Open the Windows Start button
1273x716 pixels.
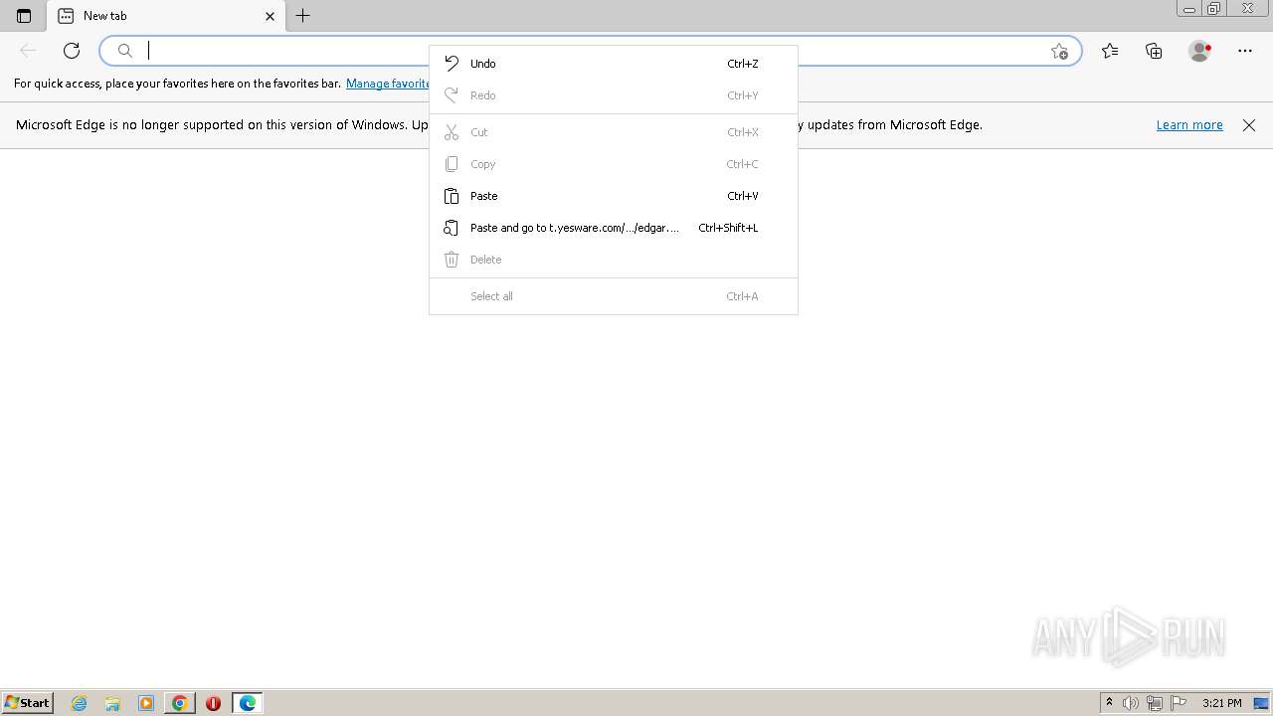[x=27, y=703]
